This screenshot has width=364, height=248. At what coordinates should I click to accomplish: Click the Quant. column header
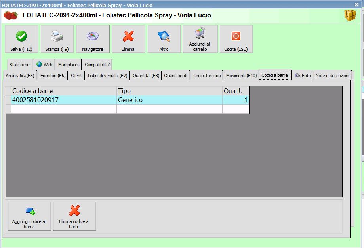point(236,91)
